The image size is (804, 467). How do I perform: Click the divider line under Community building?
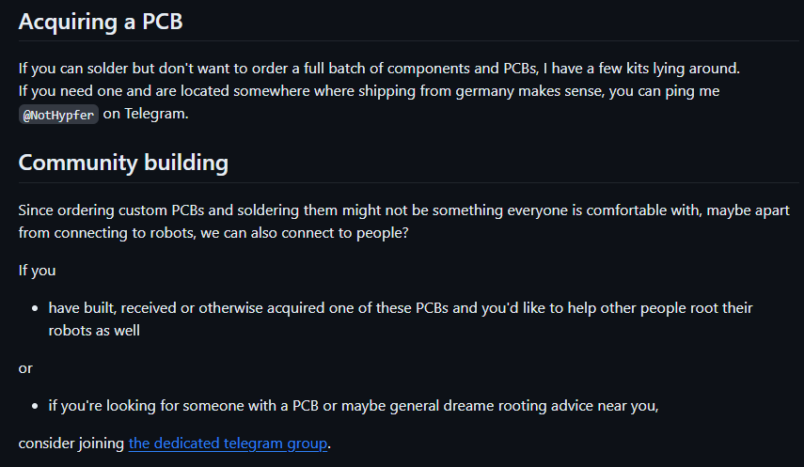pyautogui.click(x=409, y=182)
